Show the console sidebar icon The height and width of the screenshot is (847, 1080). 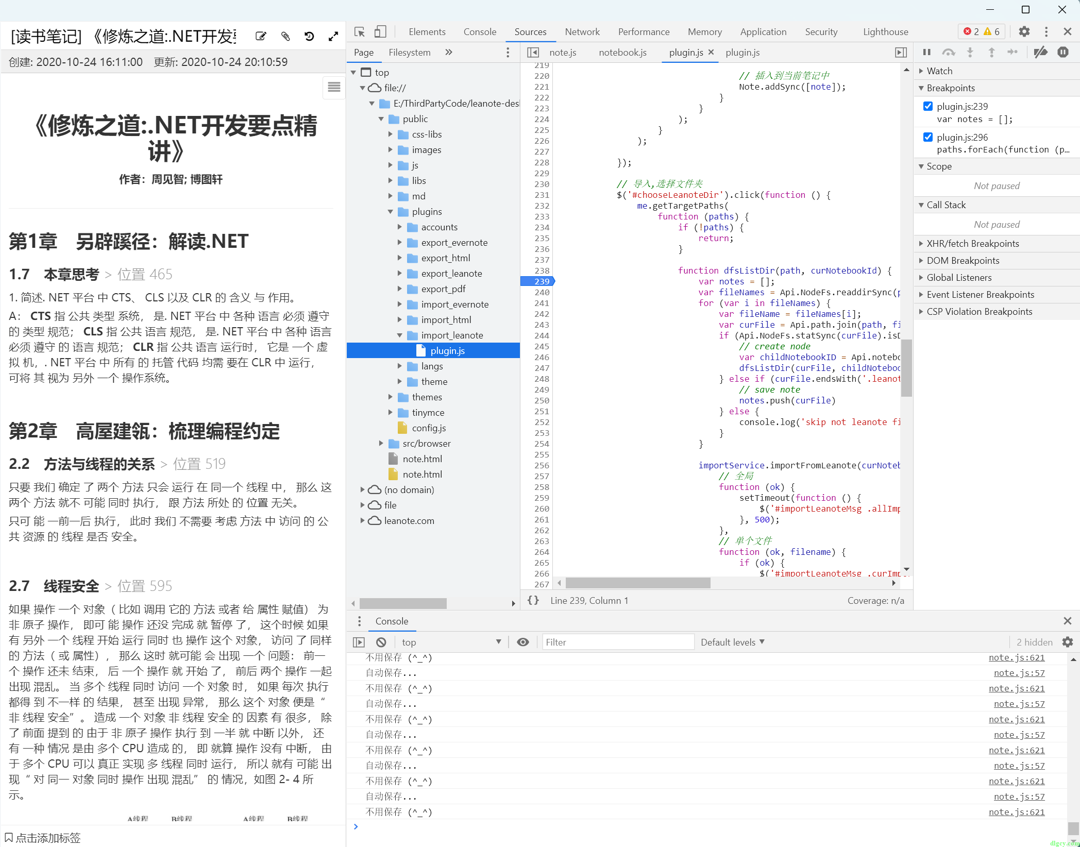click(x=359, y=642)
